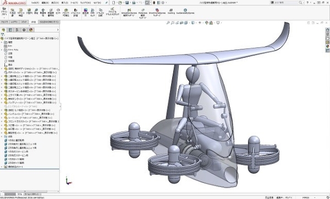
Task: Click the Open document folder icon
Action: tap(120, 3)
